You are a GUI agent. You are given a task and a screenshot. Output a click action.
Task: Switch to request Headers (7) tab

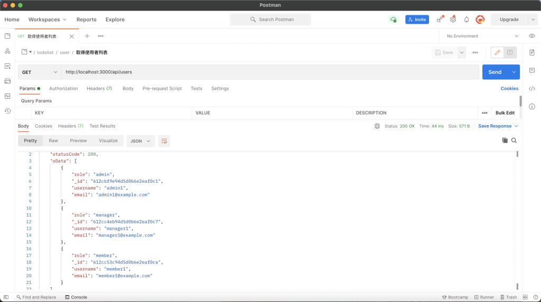click(99, 89)
